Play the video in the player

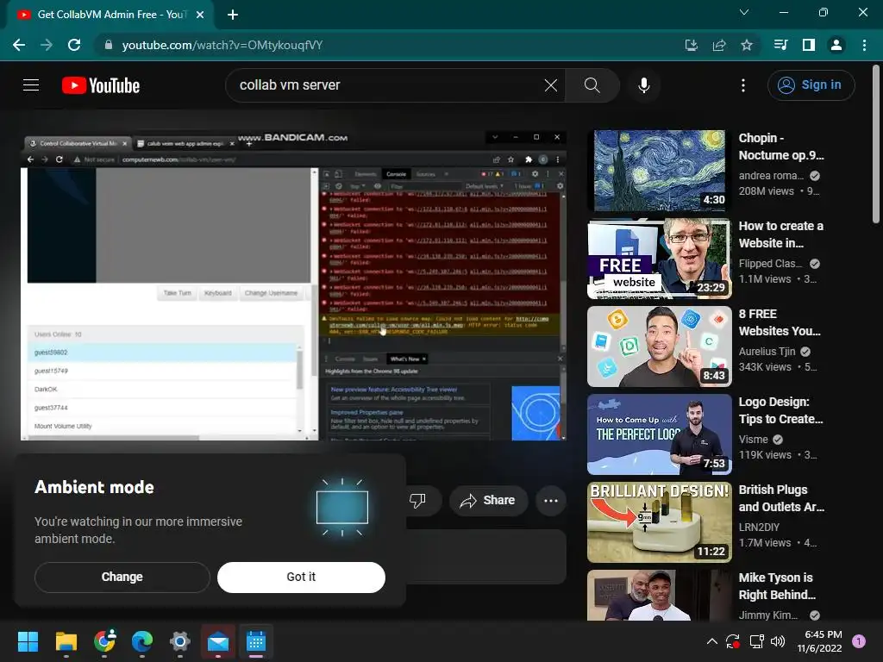pyautogui.click(x=293, y=286)
